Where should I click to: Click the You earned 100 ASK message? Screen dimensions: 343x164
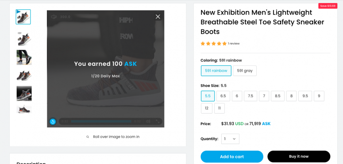[105, 64]
